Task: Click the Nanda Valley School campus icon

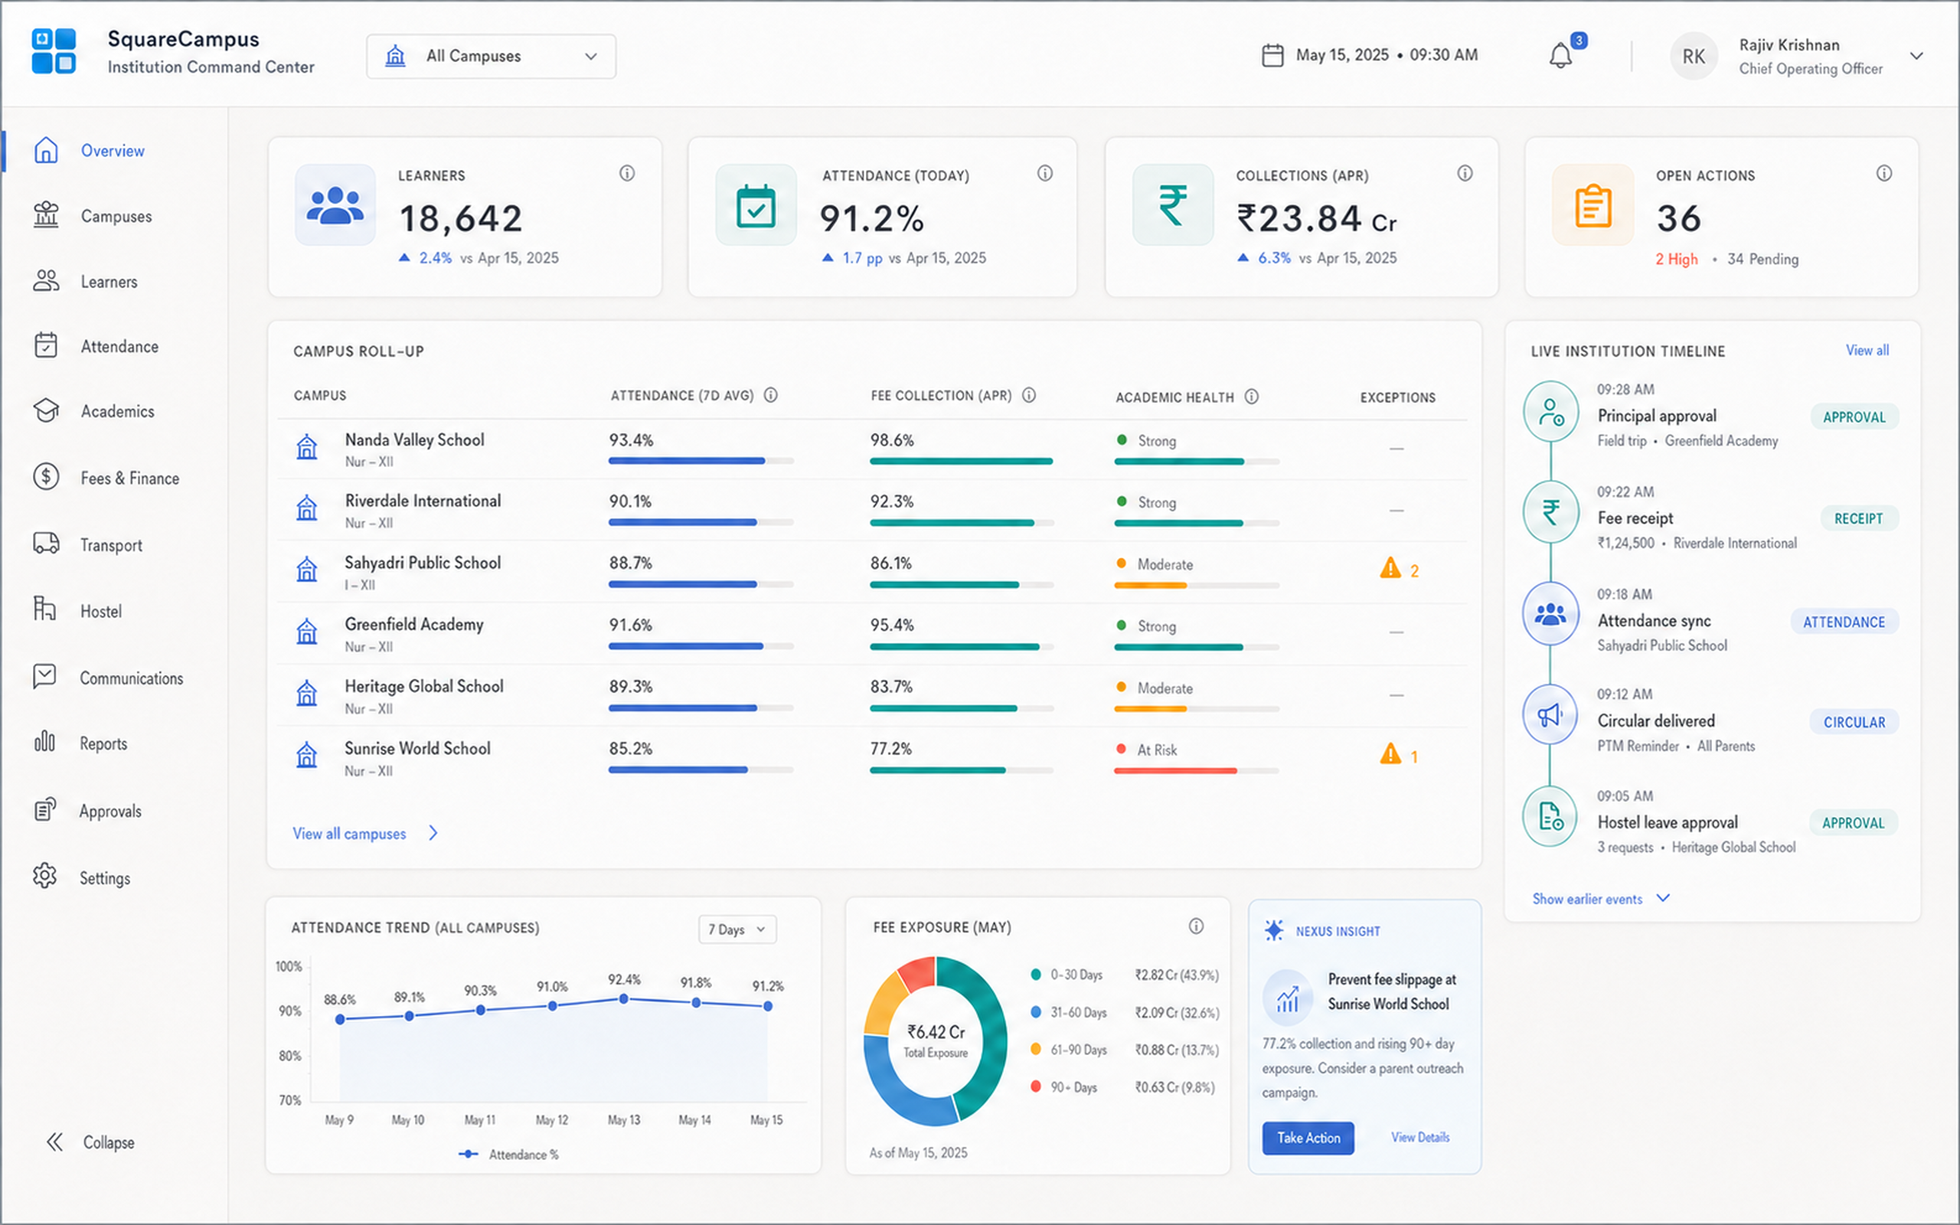Action: (306, 446)
